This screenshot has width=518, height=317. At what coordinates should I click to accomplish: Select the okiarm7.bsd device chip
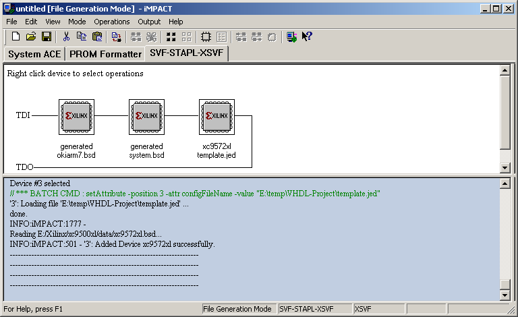[76, 117]
